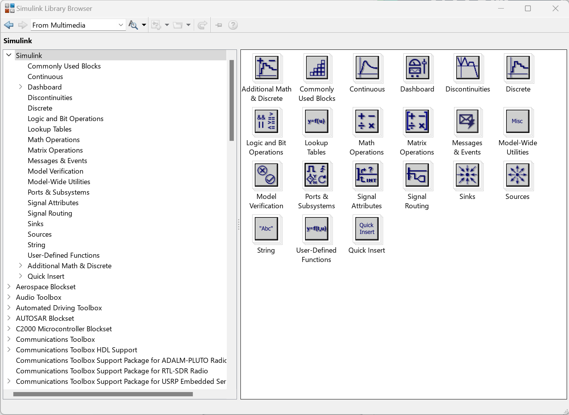Expand the Dashboard tree node

pos(21,87)
